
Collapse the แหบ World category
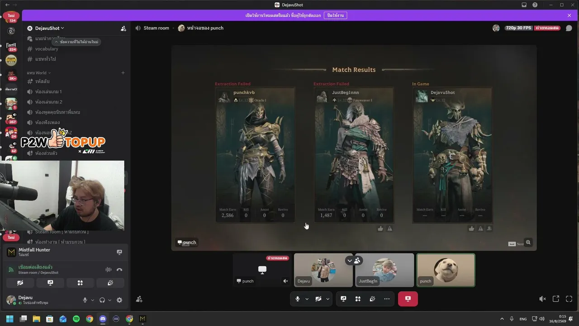(x=38, y=73)
